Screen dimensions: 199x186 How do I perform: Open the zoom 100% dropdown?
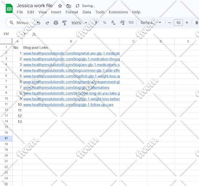pos(79,23)
